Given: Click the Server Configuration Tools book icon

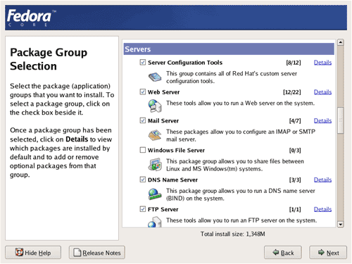Looking at the screenshot, I should pyautogui.click(x=155, y=77).
